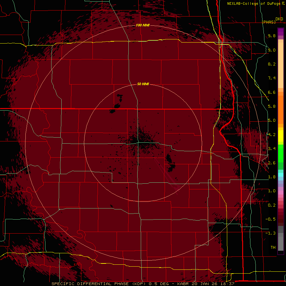This screenshot has height=286, width=286.
Task: Click the 8.2 value on the scale
Action: coord(272,64)
